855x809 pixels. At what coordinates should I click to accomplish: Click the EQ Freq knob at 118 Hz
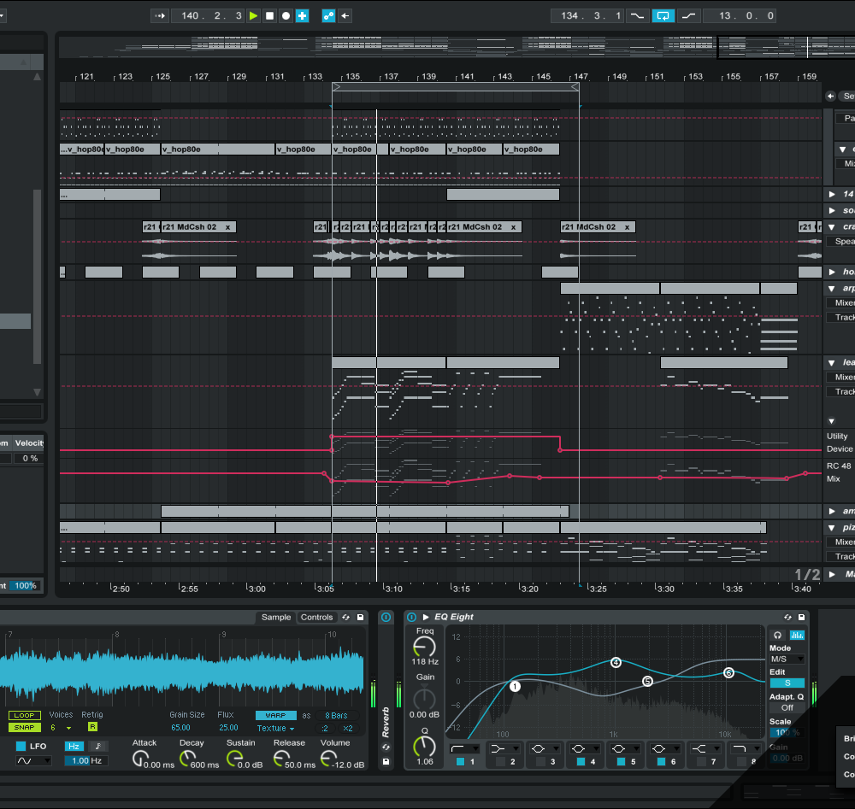424,648
